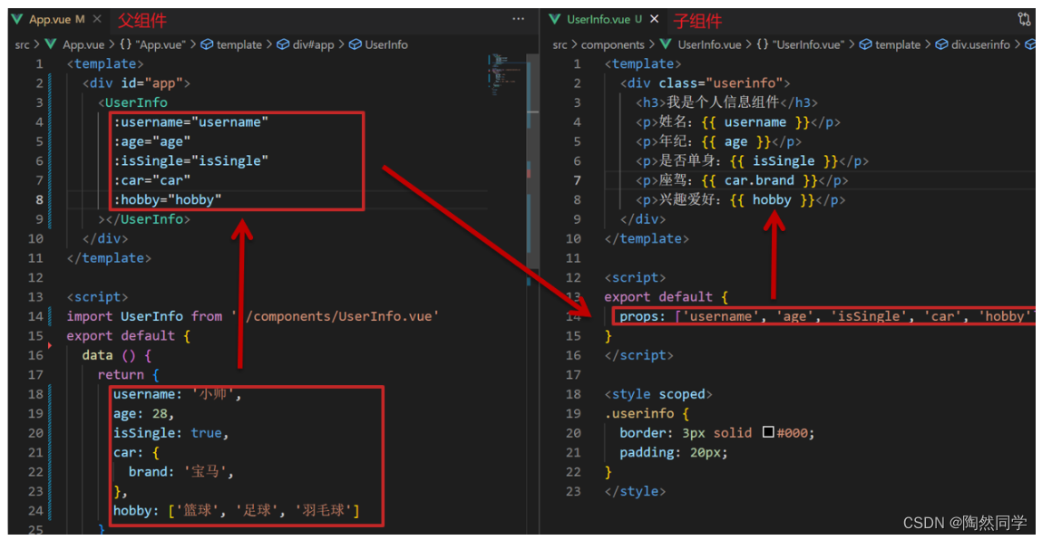Screen dimensions: 1042x540
Task: Click the :car="car" line
Action: tap(152, 180)
